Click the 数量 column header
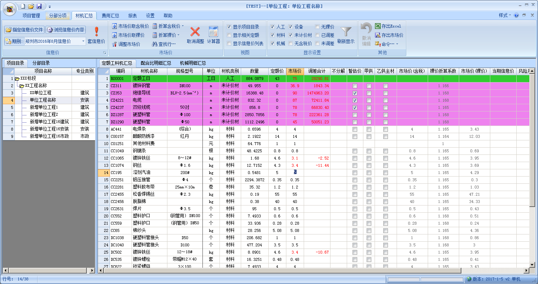 point(254,71)
